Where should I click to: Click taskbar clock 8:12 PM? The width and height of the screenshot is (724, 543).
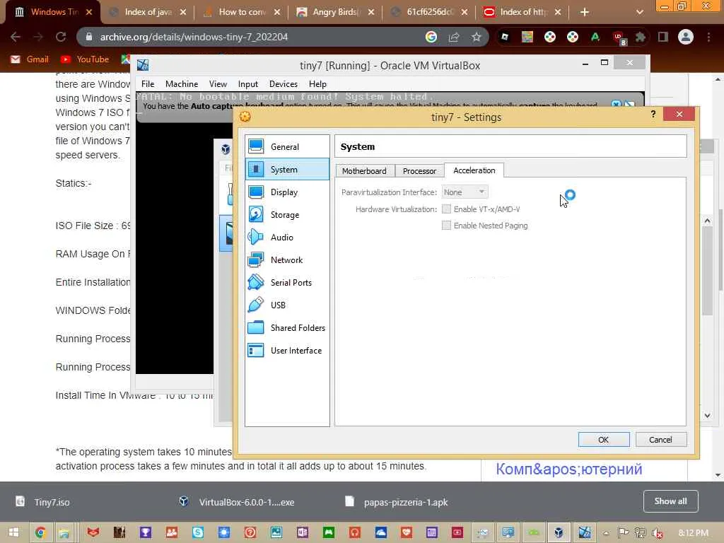[x=694, y=533]
